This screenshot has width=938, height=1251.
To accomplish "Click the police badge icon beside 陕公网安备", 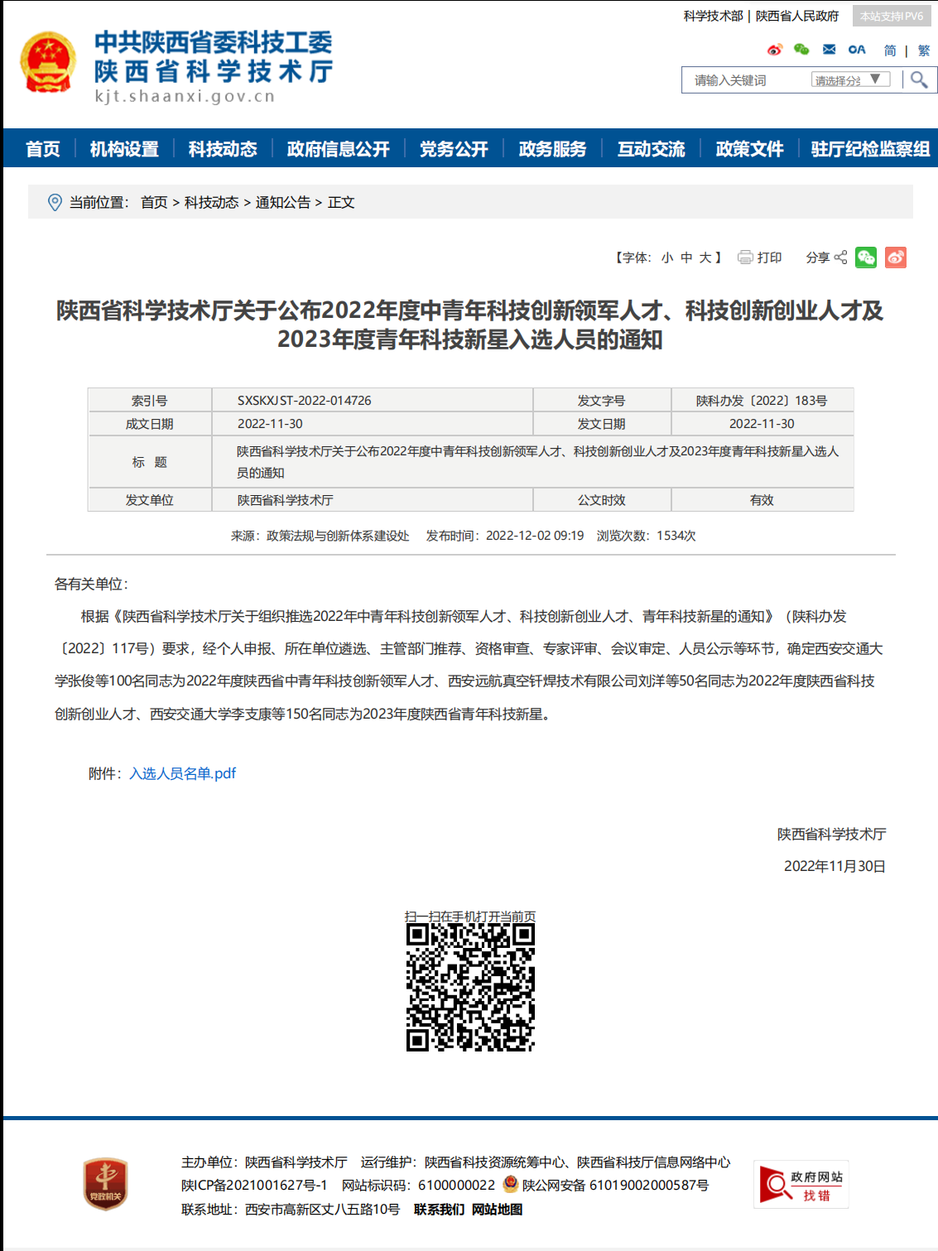I will point(511,1185).
